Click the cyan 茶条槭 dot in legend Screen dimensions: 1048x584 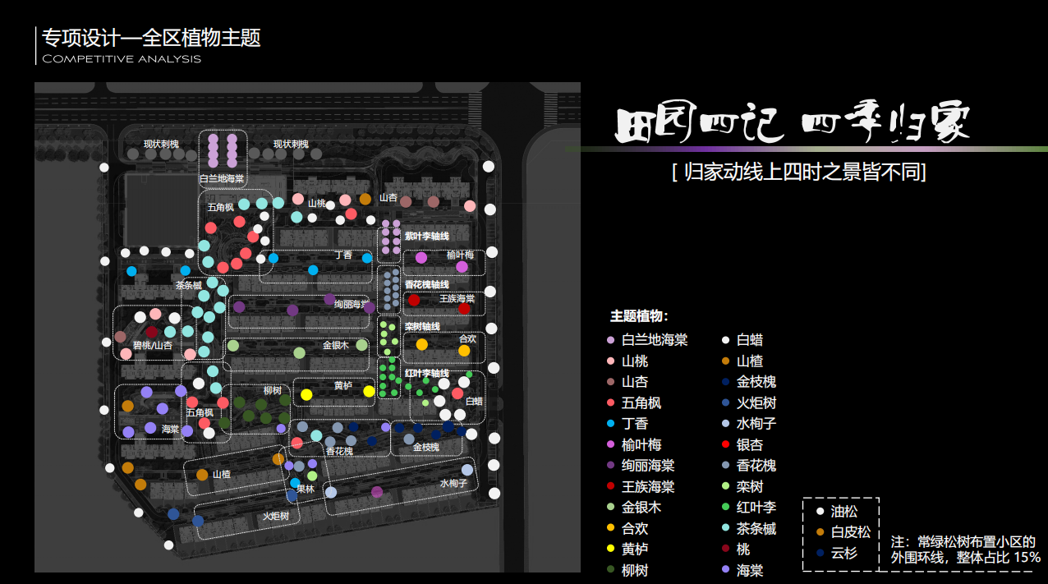[x=725, y=529]
